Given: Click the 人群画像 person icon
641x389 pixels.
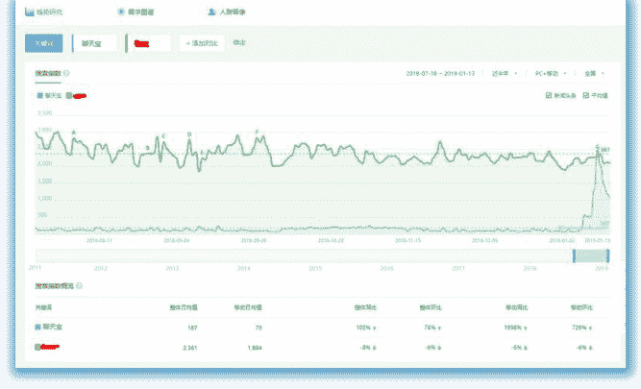Looking at the screenshot, I should pyautogui.click(x=211, y=12).
